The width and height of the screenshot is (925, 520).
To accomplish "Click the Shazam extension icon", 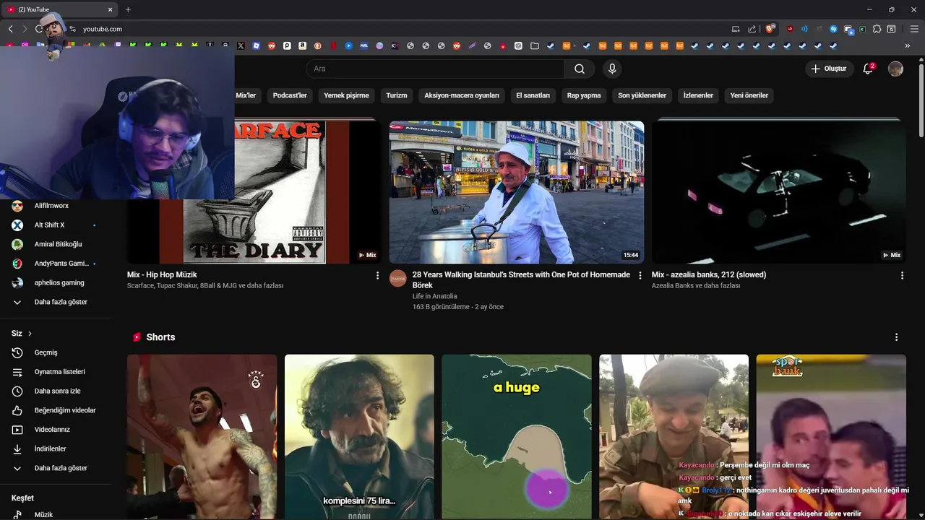I will [833, 29].
